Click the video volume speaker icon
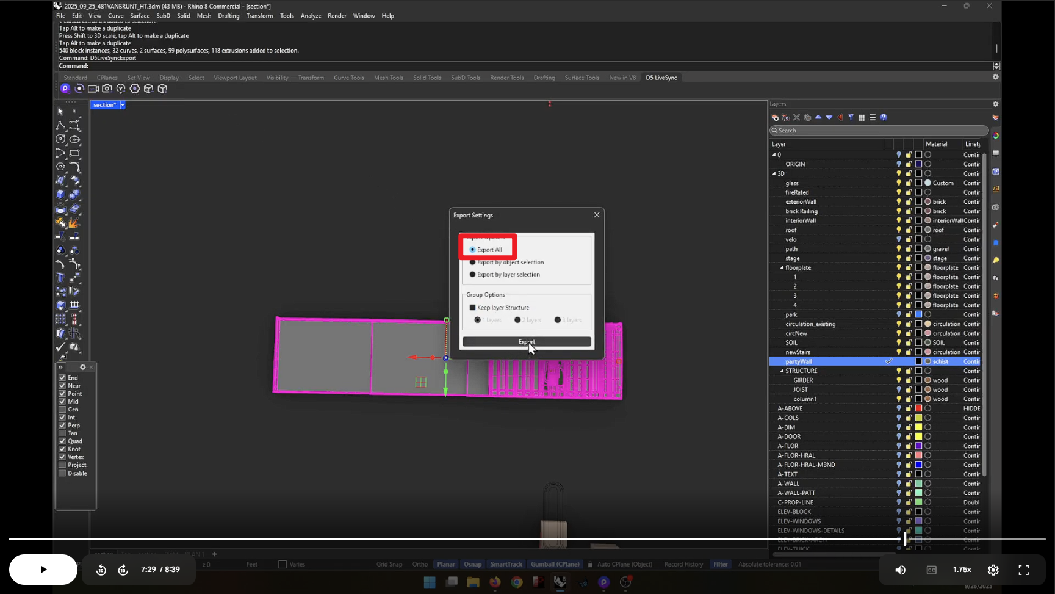 click(900, 570)
